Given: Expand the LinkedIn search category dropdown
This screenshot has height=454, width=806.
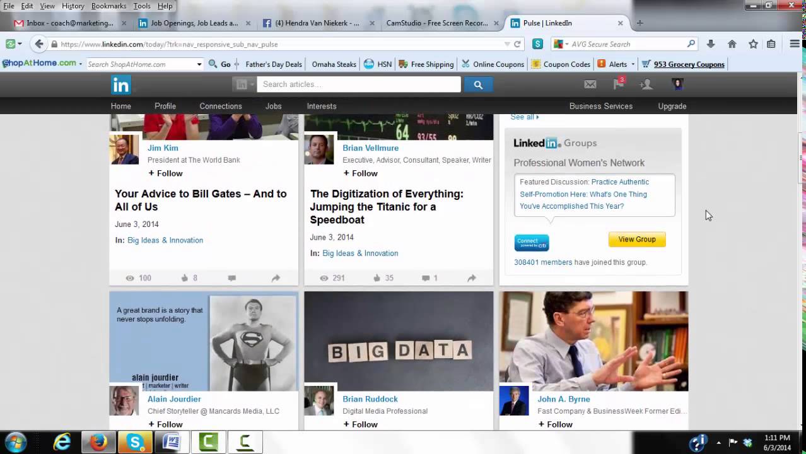Looking at the screenshot, I should (x=244, y=84).
